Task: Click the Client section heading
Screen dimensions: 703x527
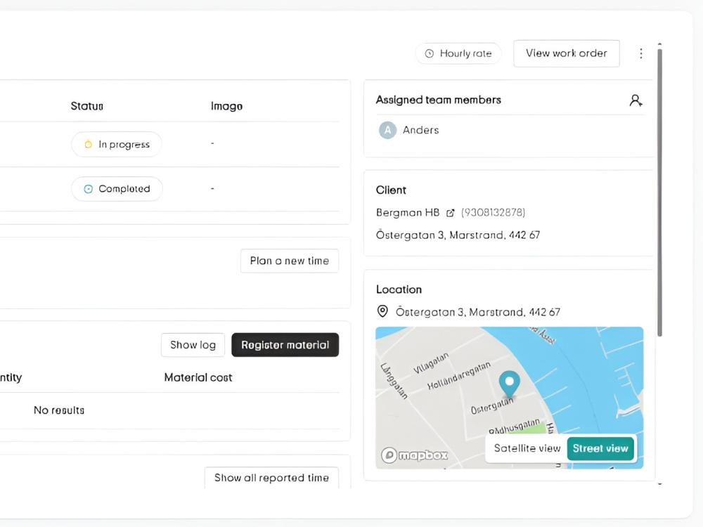Action: 391,190
